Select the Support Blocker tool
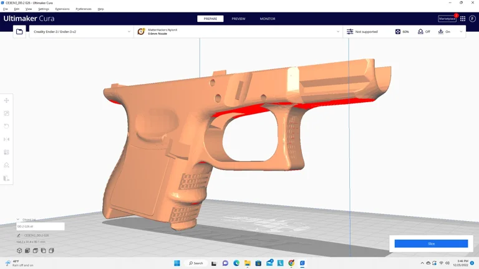The image size is (479, 269). click(x=7, y=166)
